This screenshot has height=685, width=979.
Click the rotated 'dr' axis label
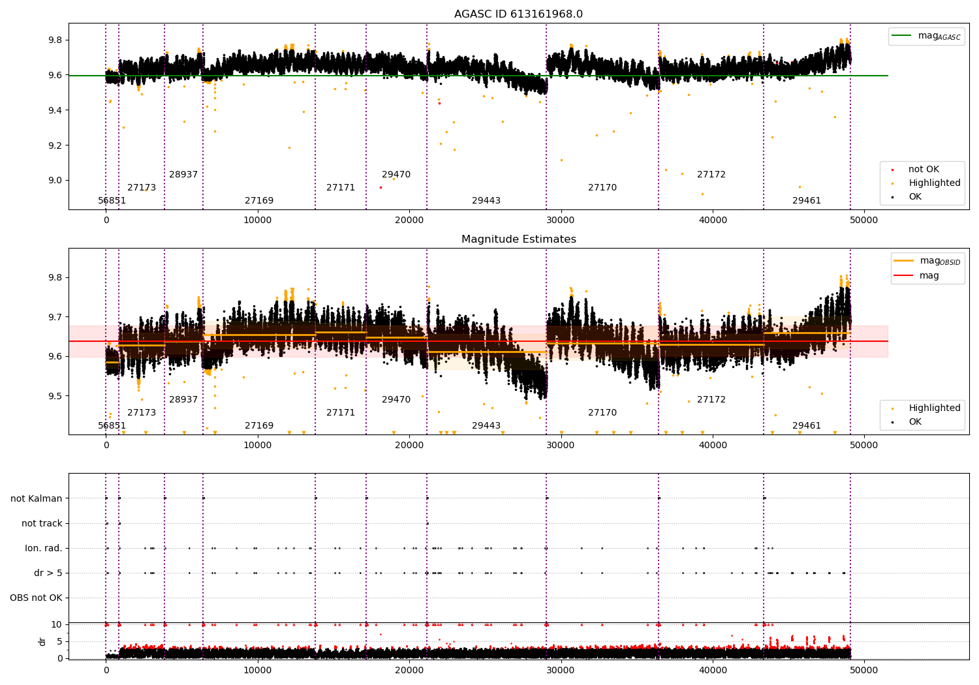click(x=42, y=641)
